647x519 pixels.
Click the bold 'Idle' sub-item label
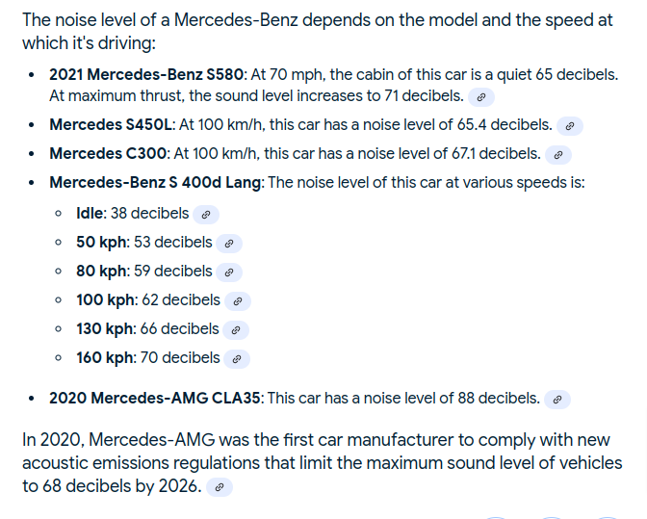90,214
